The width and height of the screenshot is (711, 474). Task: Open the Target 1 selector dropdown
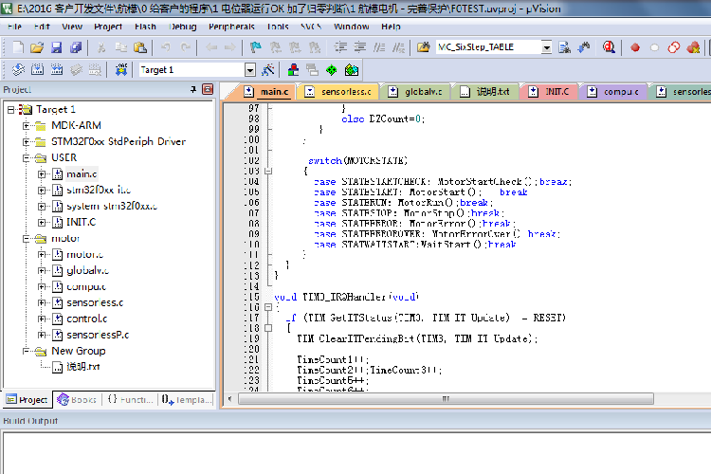click(250, 70)
